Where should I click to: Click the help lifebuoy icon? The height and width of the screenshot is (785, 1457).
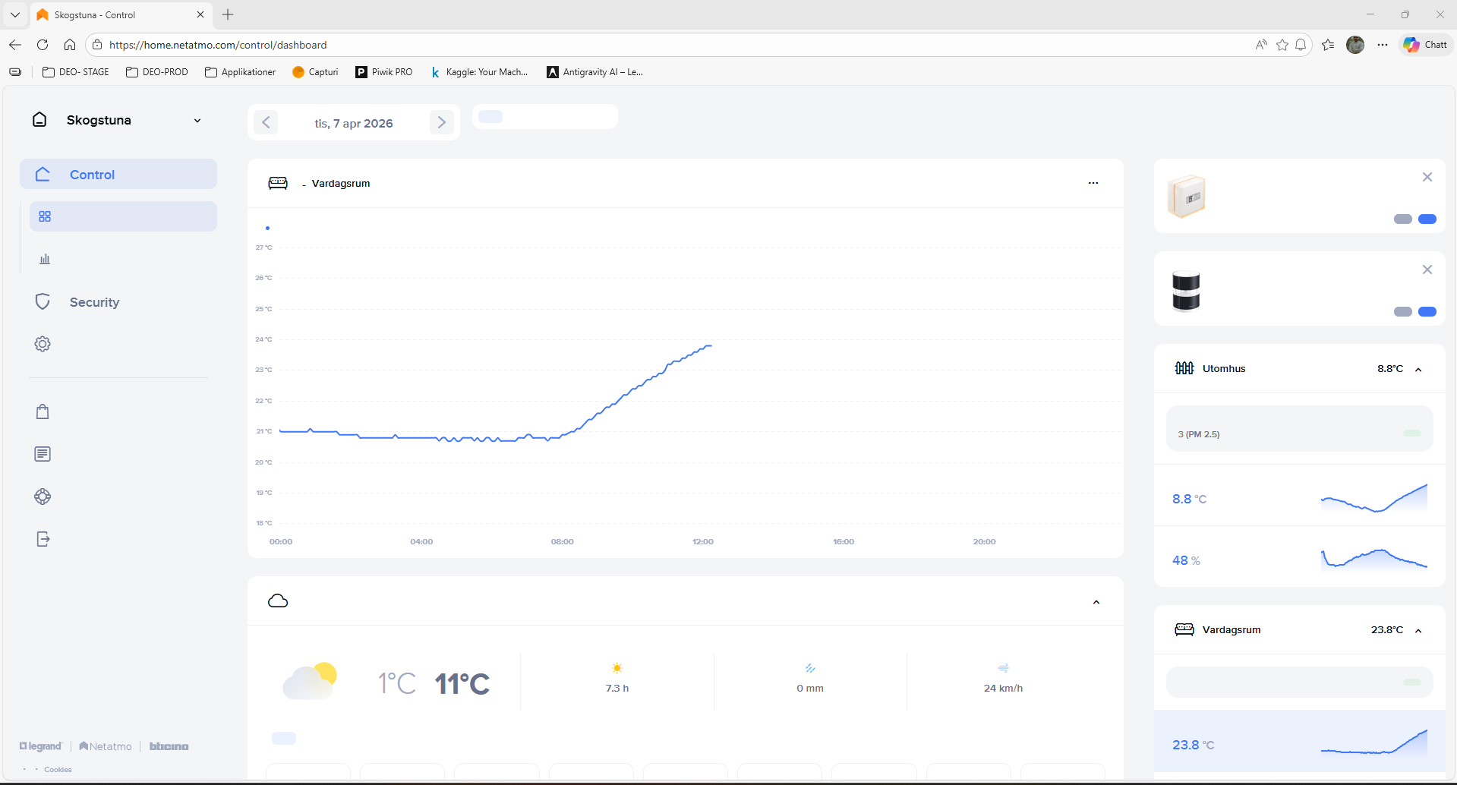(x=43, y=497)
